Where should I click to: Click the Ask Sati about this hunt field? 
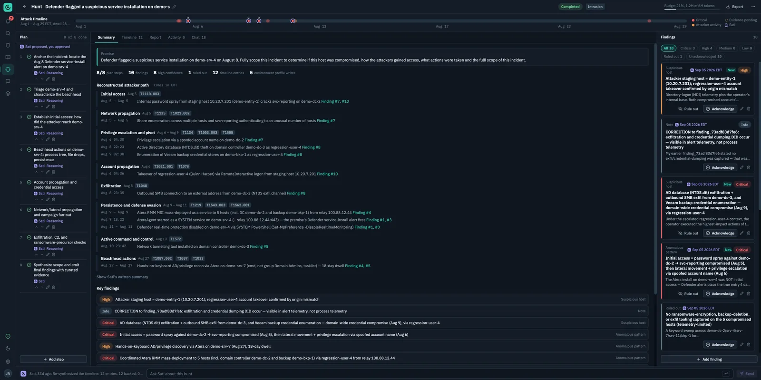pos(433,374)
